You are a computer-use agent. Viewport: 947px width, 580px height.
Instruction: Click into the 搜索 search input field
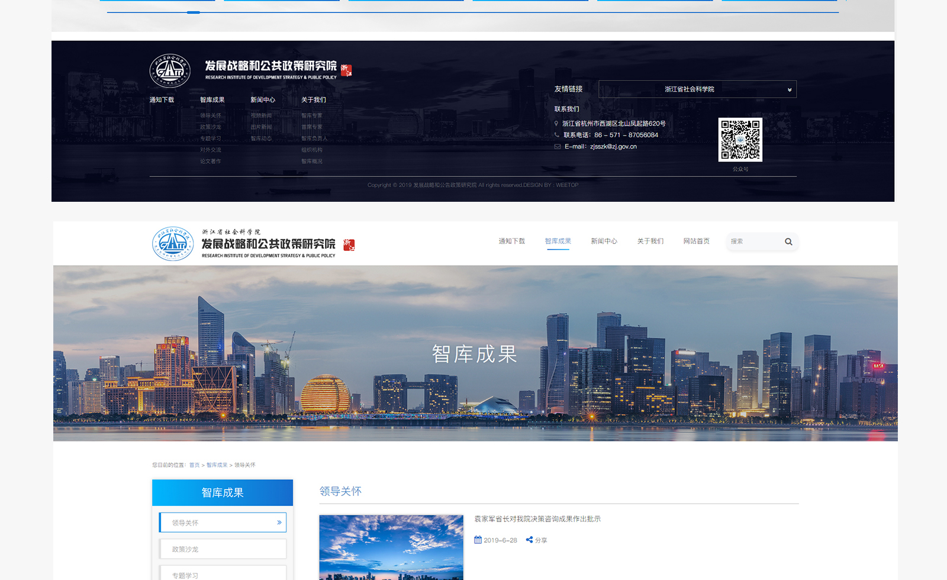[x=754, y=241]
